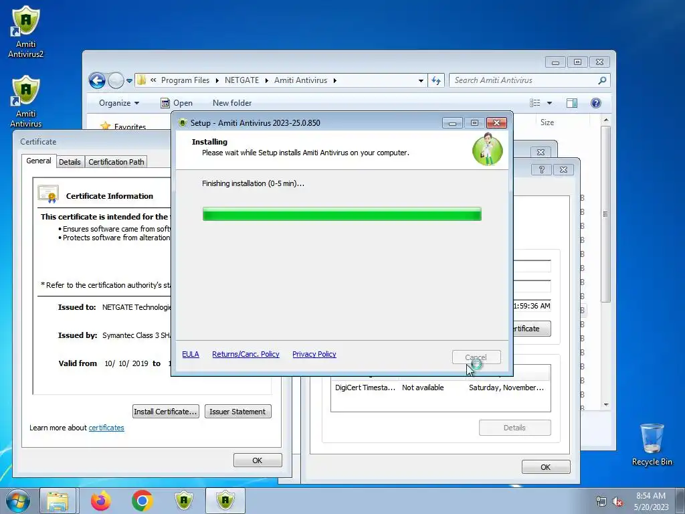Switch to the Certificate General tab
The width and height of the screenshot is (685, 514).
click(38, 161)
